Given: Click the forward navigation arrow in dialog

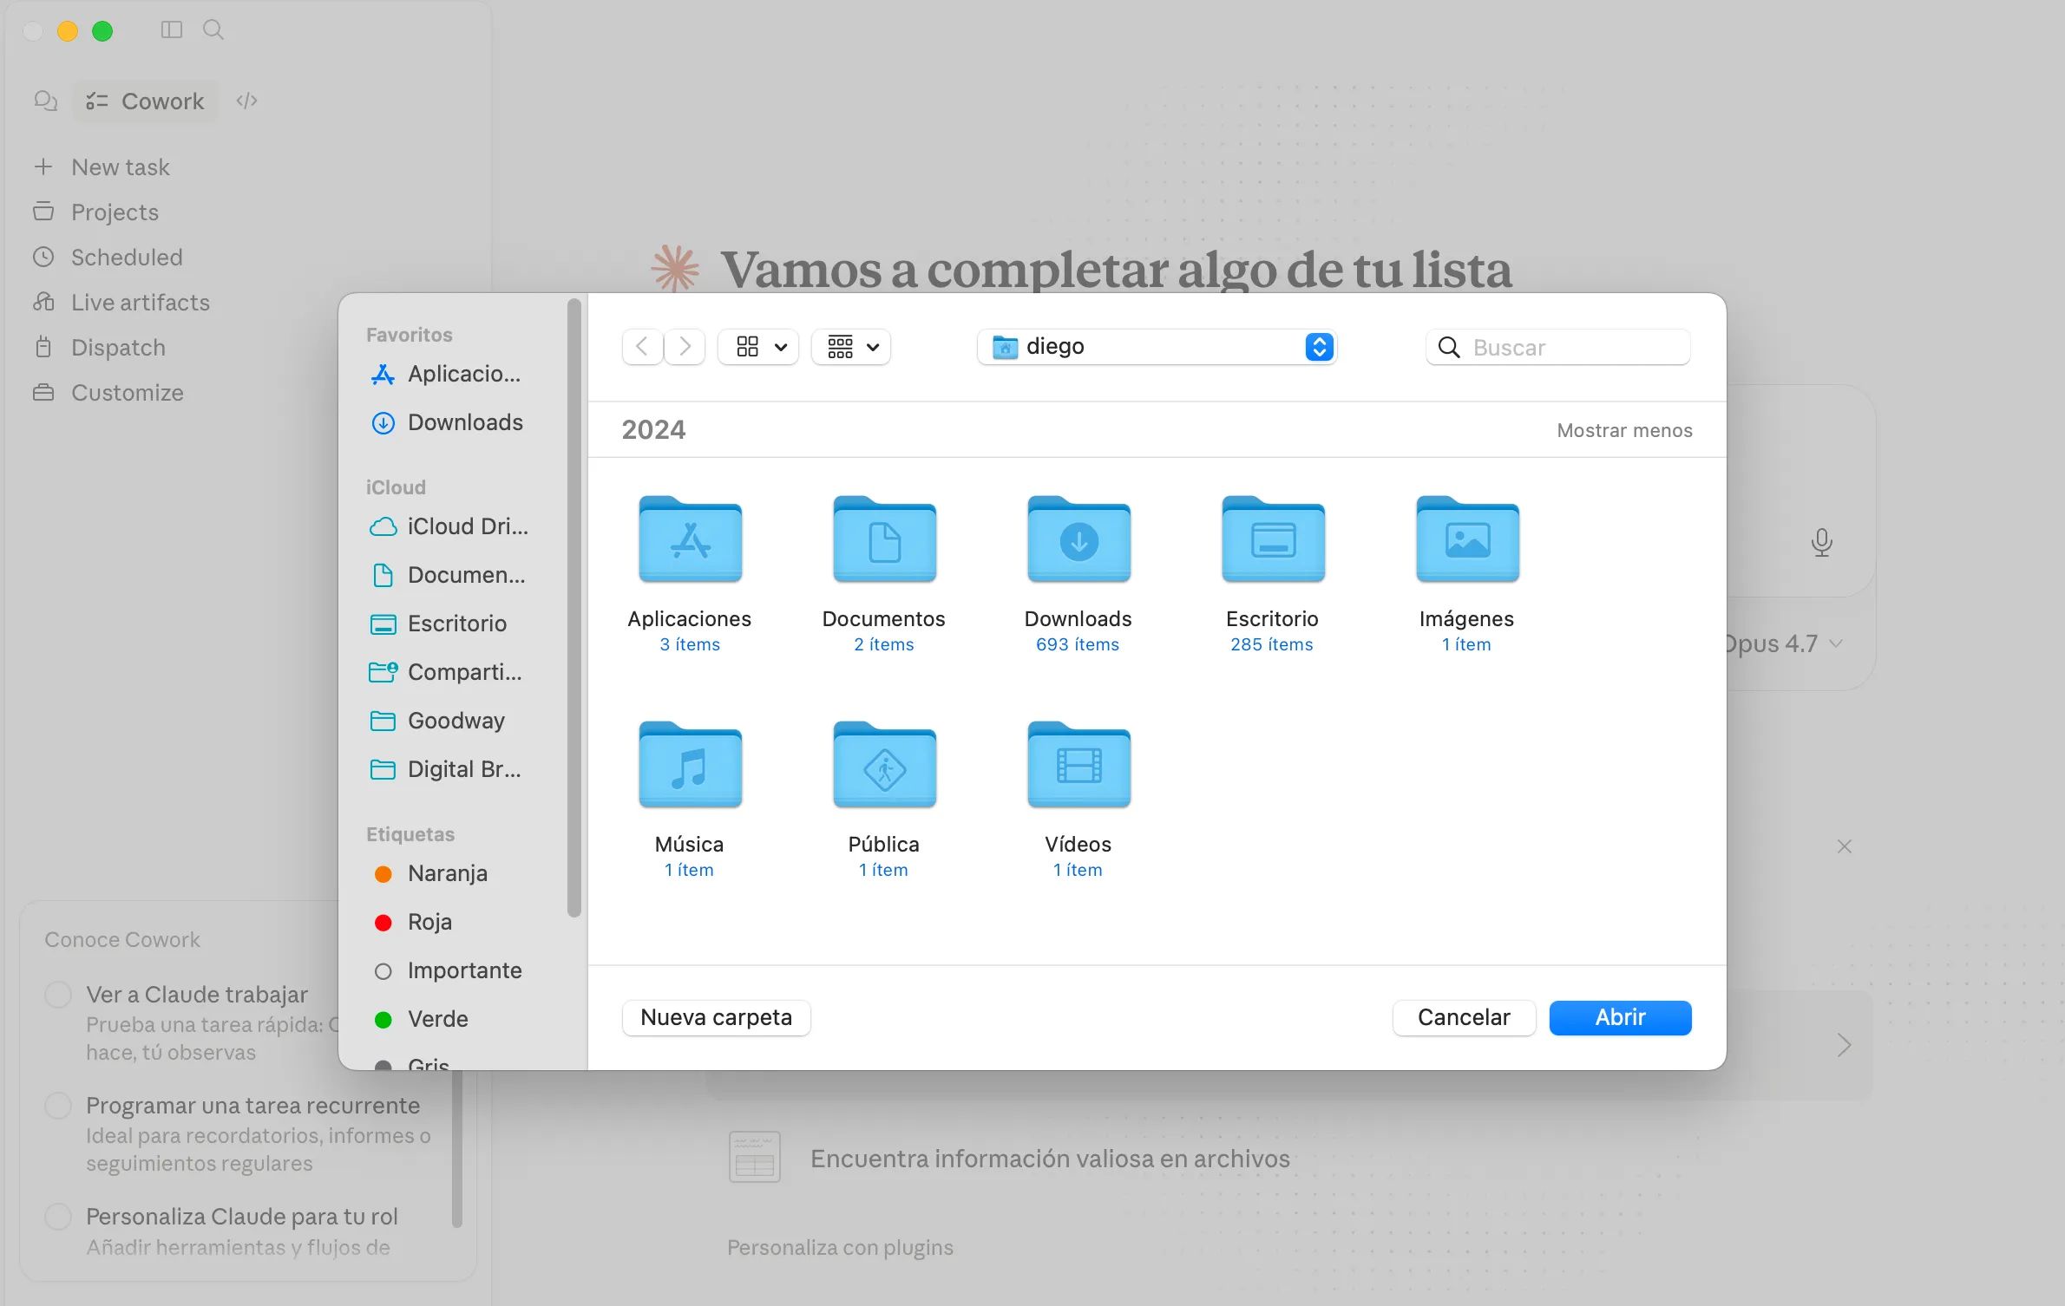Looking at the screenshot, I should [685, 347].
